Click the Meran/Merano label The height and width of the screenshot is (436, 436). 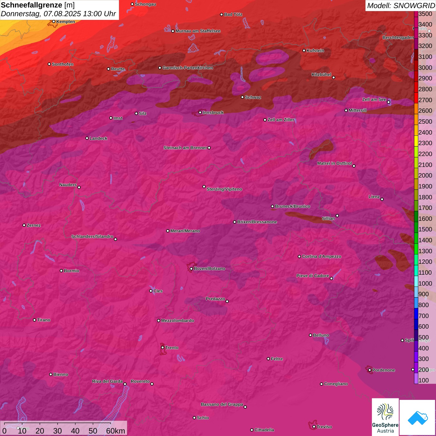(185, 231)
